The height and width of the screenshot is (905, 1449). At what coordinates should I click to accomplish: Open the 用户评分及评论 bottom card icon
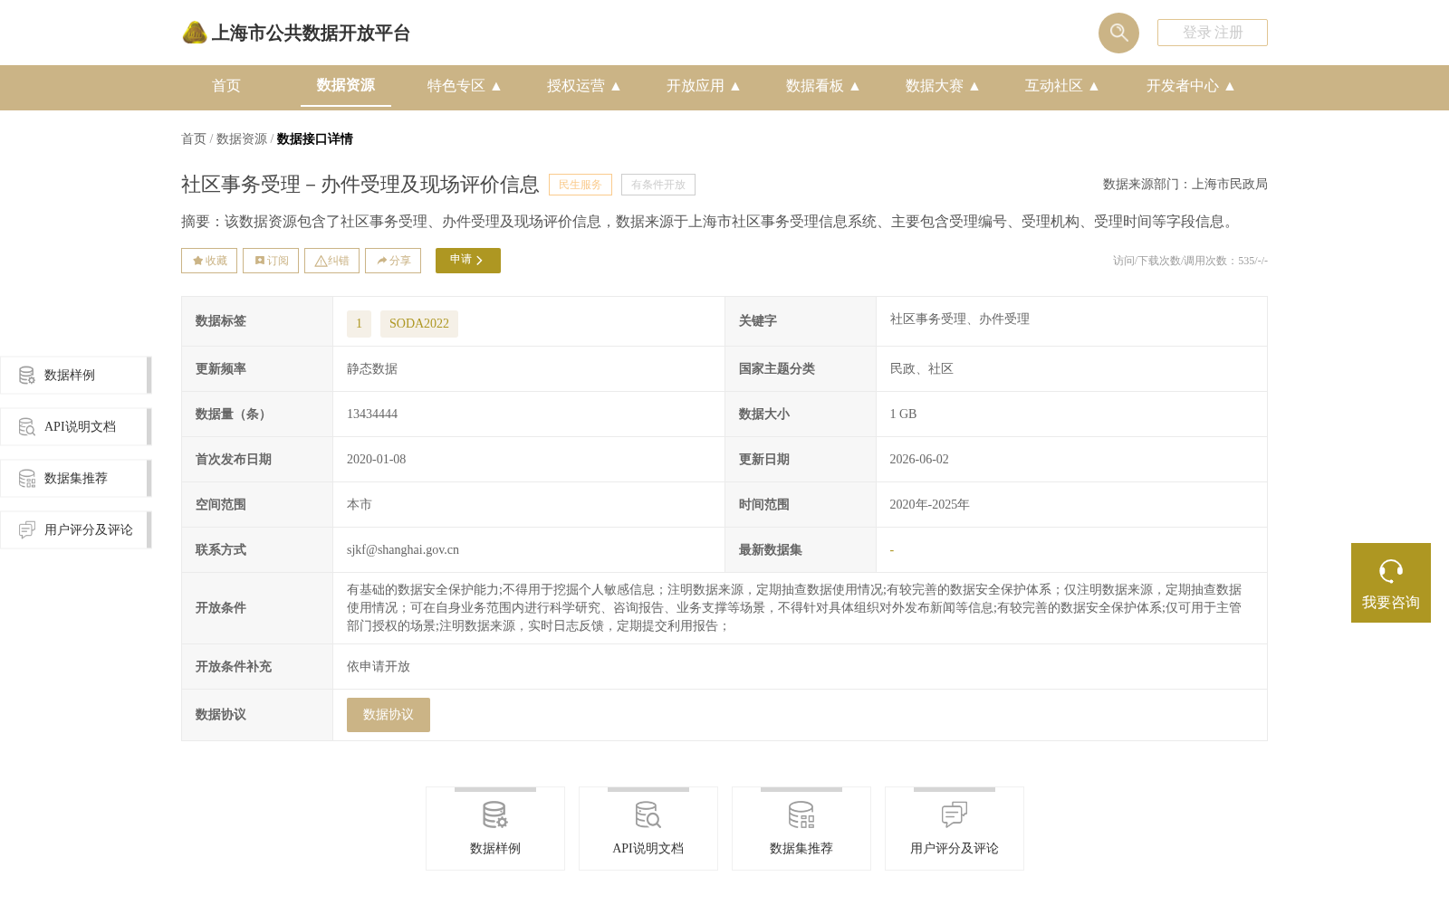pos(955,814)
